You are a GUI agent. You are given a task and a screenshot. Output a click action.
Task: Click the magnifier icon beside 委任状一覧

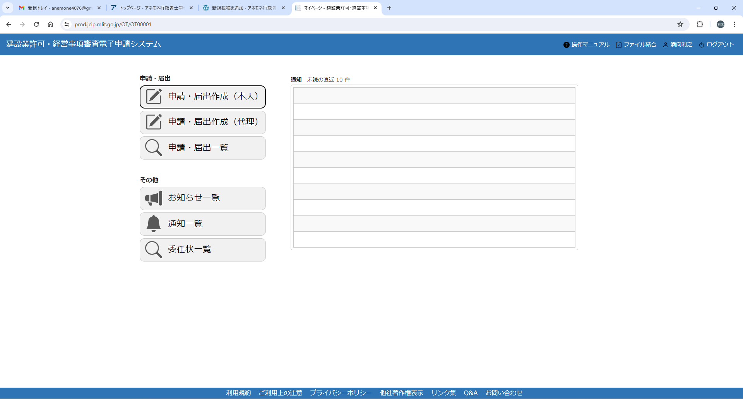click(x=153, y=250)
